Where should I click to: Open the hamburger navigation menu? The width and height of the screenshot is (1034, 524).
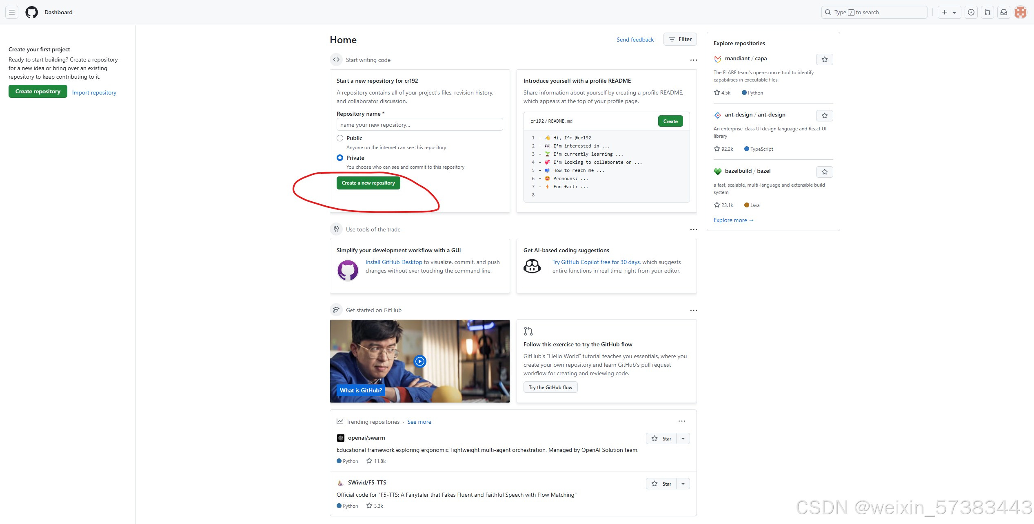pos(12,12)
